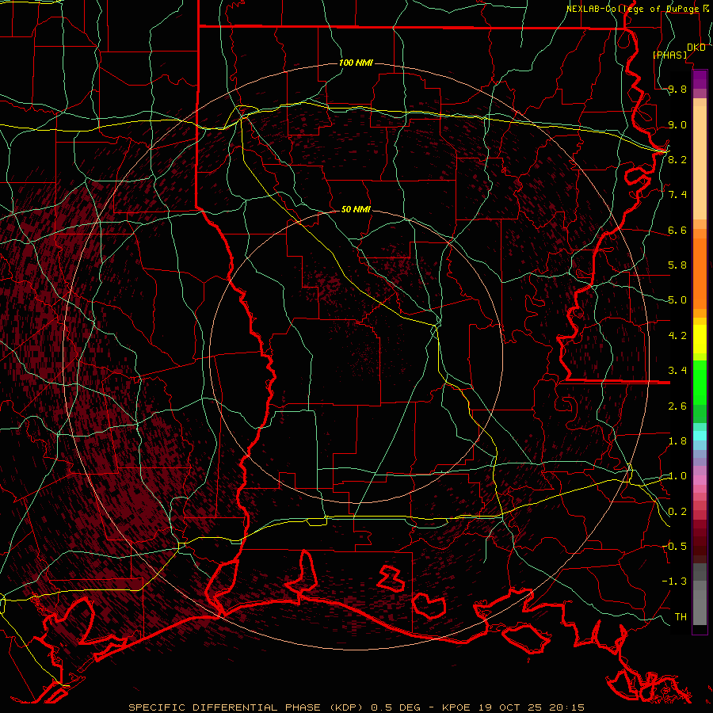Pick the bright yellow segment of the color bar
Image resolution: width=713 pixels, height=713 pixels.
click(700, 339)
